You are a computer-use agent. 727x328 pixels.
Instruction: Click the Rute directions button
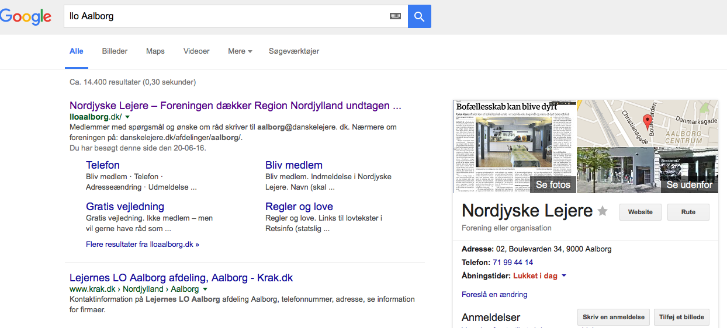coord(688,212)
